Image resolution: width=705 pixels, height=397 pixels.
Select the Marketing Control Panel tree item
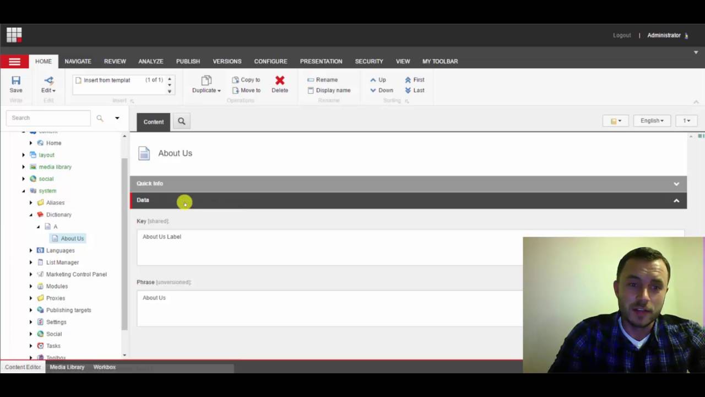coord(76,275)
